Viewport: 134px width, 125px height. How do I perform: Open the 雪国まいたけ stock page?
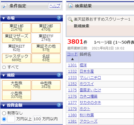point(90,90)
